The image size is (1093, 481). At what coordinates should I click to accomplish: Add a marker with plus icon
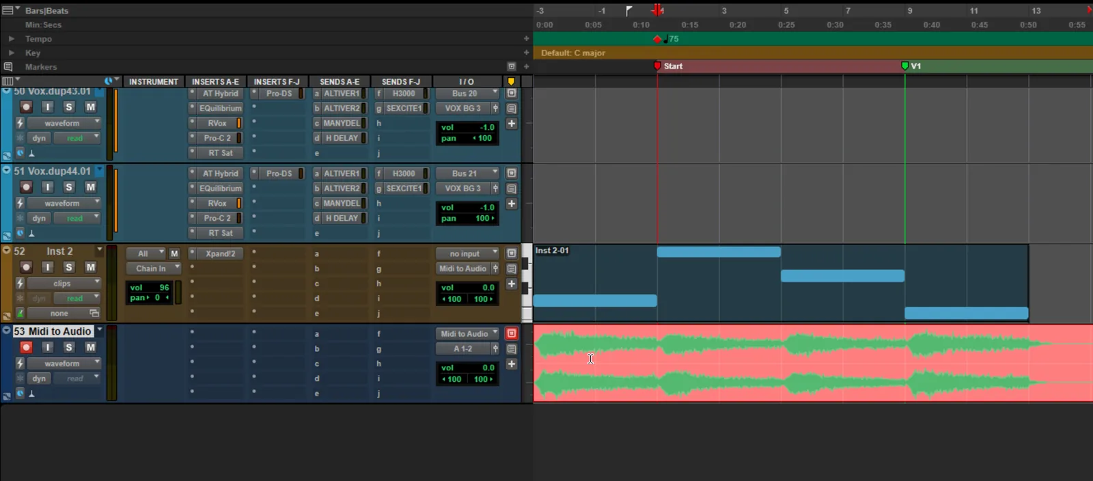pyautogui.click(x=526, y=67)
